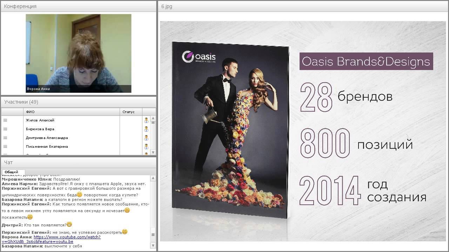Screen dimensions: 449x252
Task: Click the '2014 год создания' text on the slide
Action: click(363, 191)
